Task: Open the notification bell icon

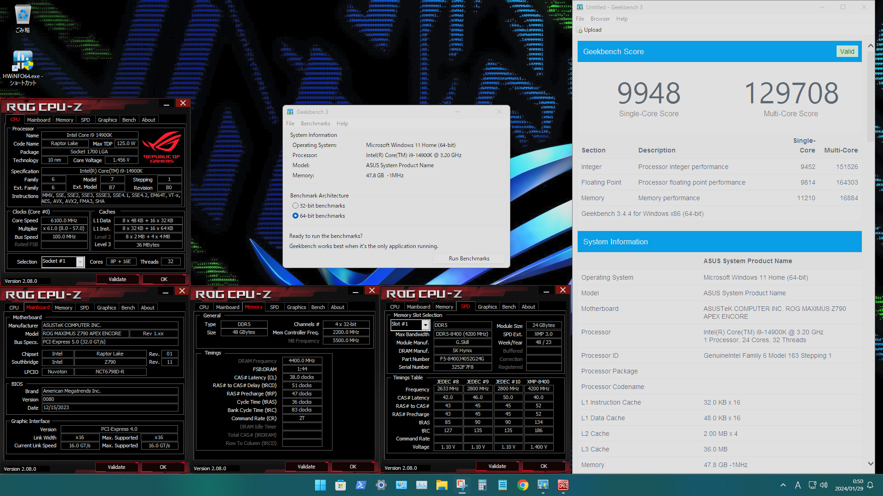Action: [x=870, y=485]
